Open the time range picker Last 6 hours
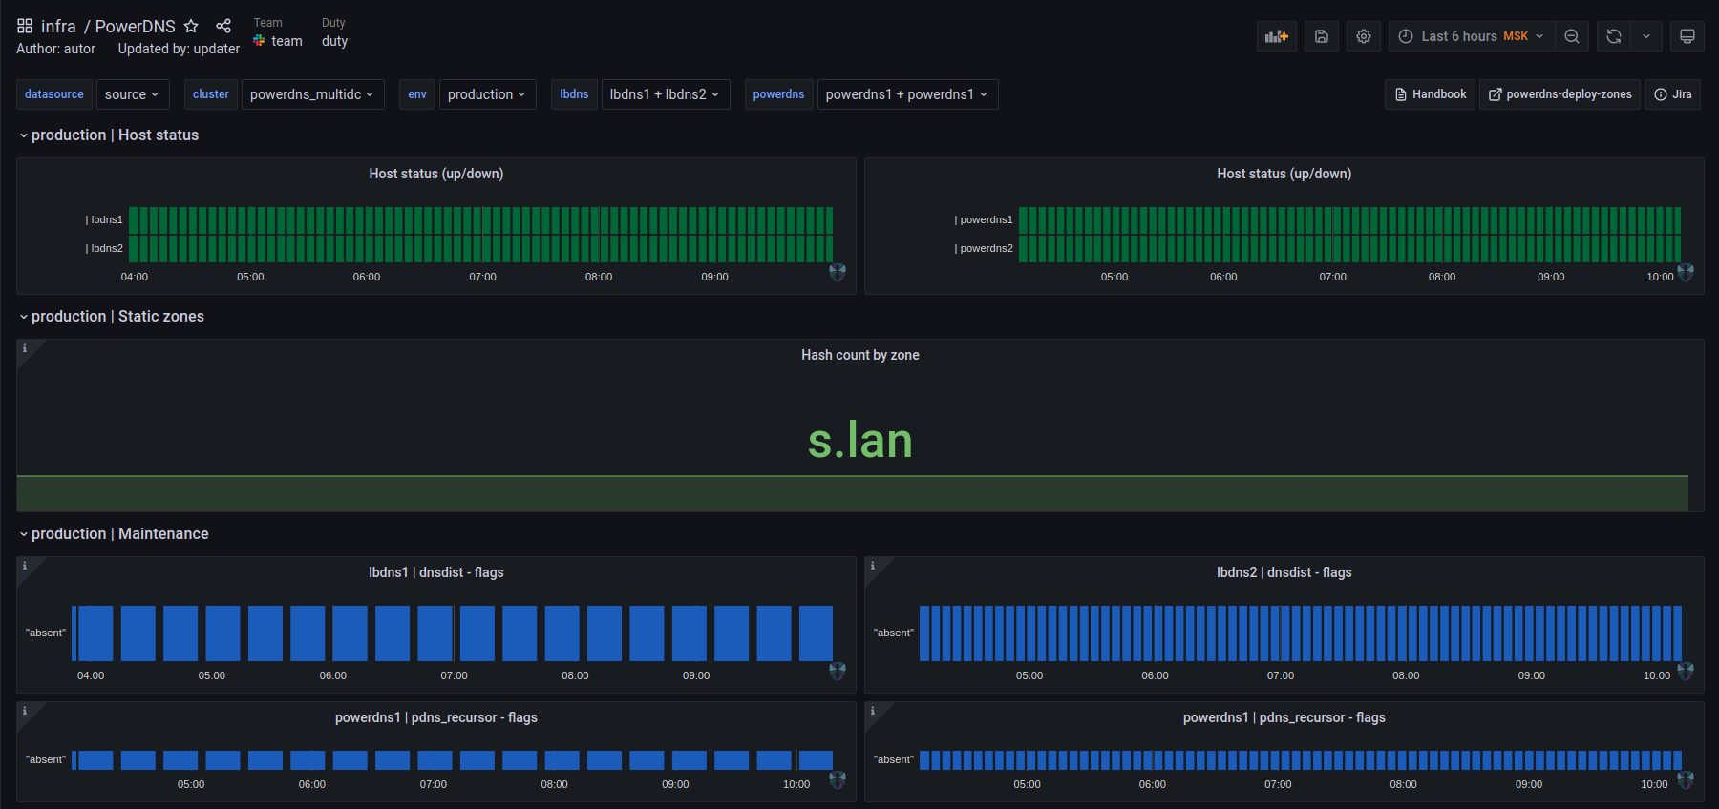 pos(1471,36)
